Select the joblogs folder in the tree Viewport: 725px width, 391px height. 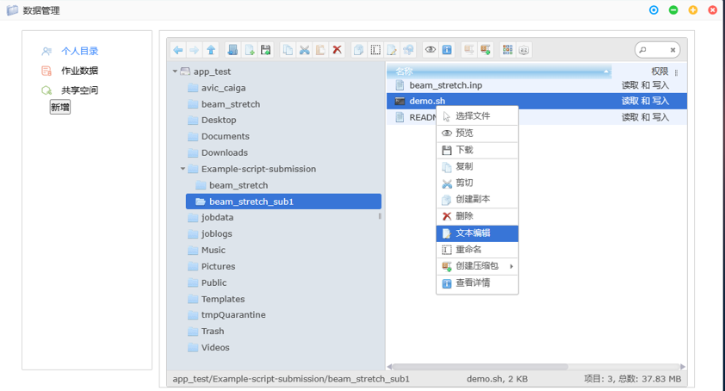click(216, 233)
